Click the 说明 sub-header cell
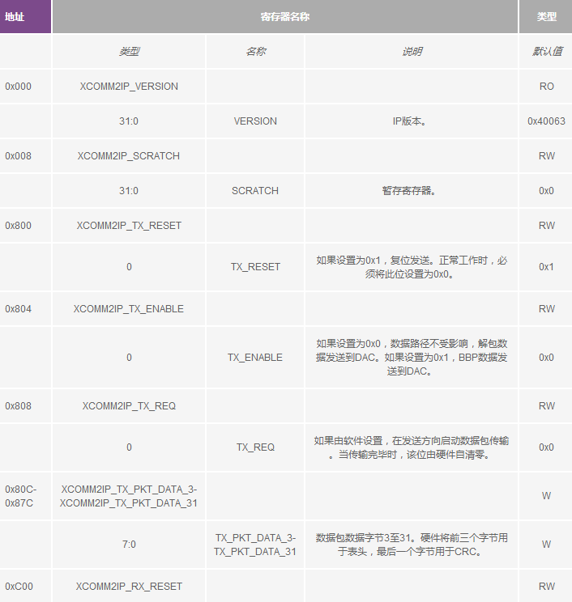The width and height of the screenshot is (572, 602). 412,52
